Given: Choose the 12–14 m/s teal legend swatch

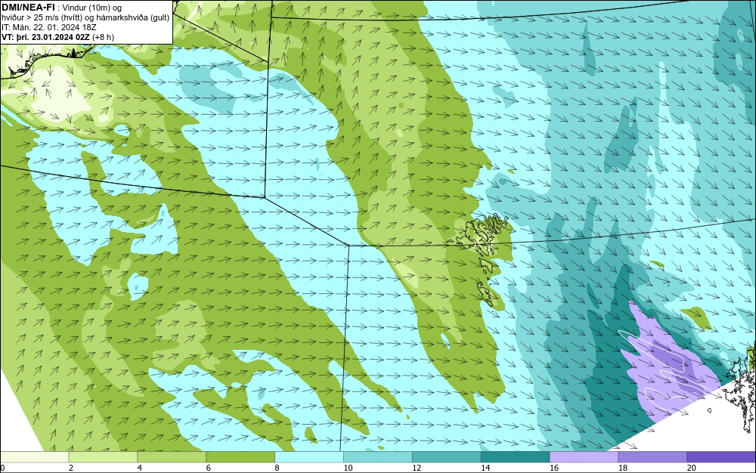Looking at the screenshot, I should (x=447, y=456).
